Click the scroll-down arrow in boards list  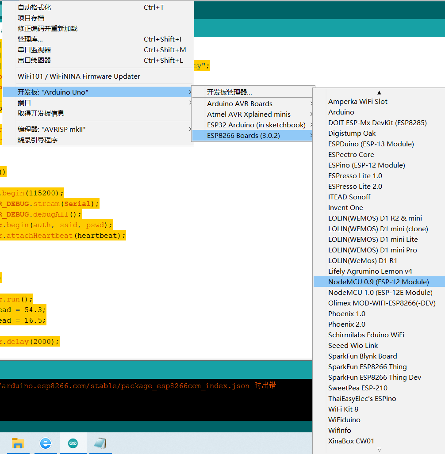coord(379,450)
